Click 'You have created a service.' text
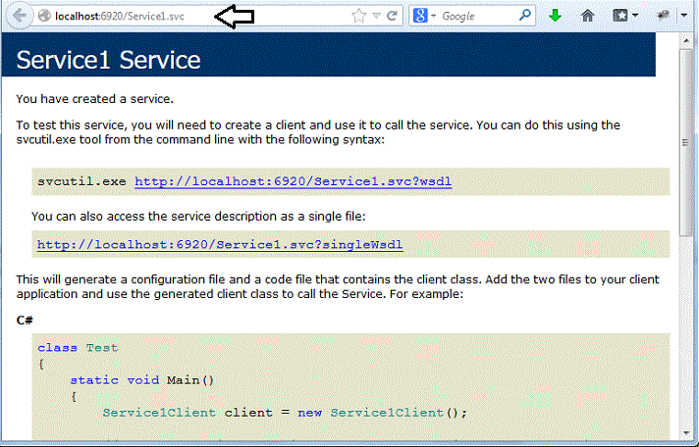This screenshot has width=699, height=447. point(94,99)
